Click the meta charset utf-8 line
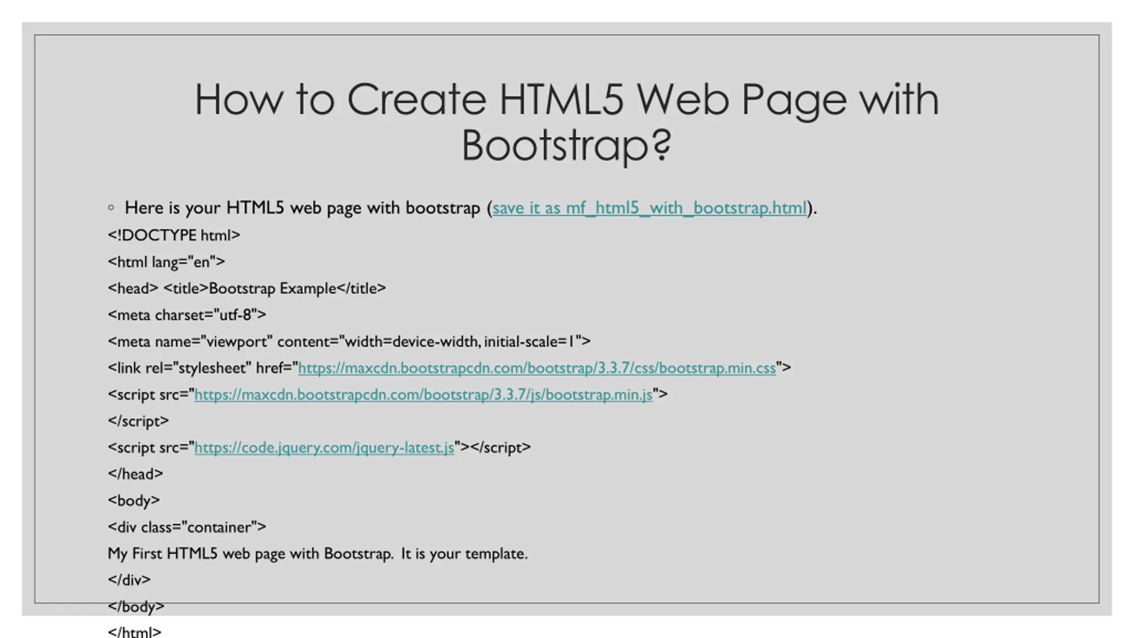The width and height of the screenshot is (1134, 638). [x=187, y=315]
